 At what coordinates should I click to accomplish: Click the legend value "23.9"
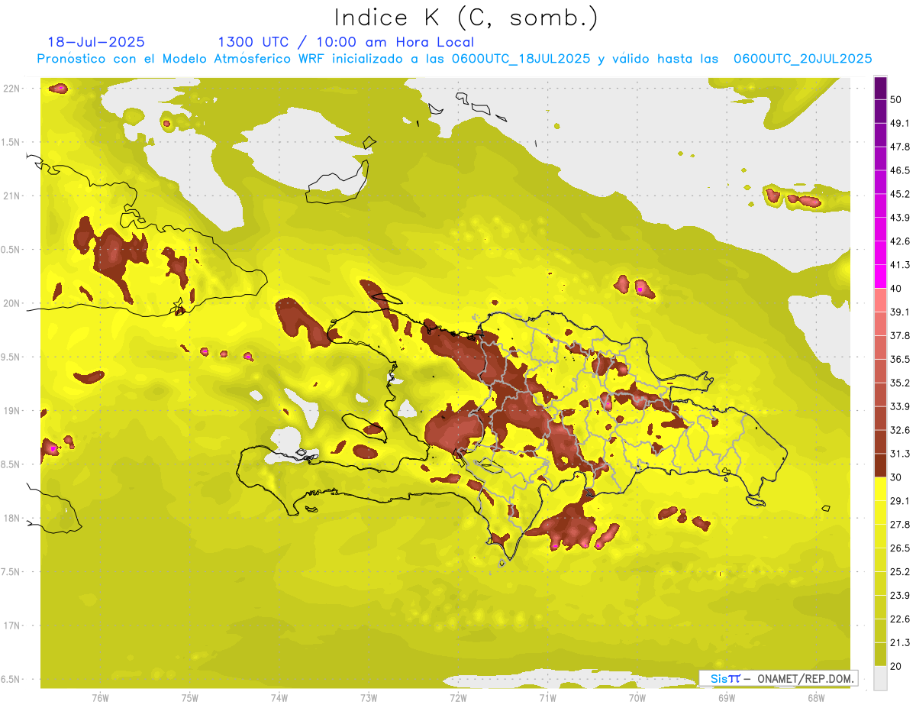click(x=900, y=595)
